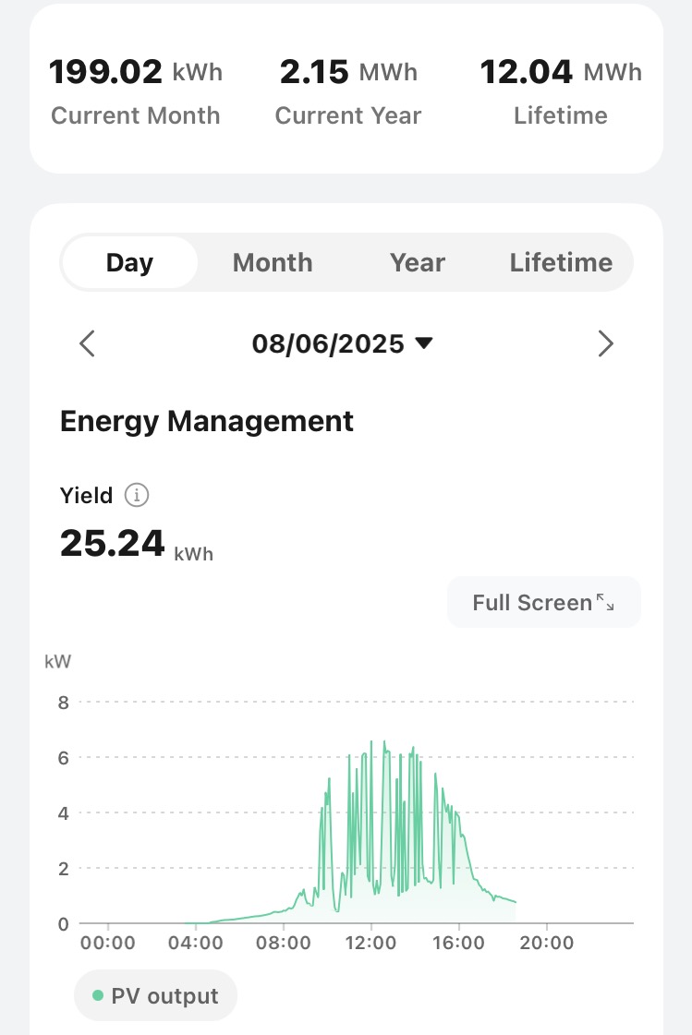The image size is (692, 1035).
Task: Advance to the next day arrow
Action: (x=605, y=344)
